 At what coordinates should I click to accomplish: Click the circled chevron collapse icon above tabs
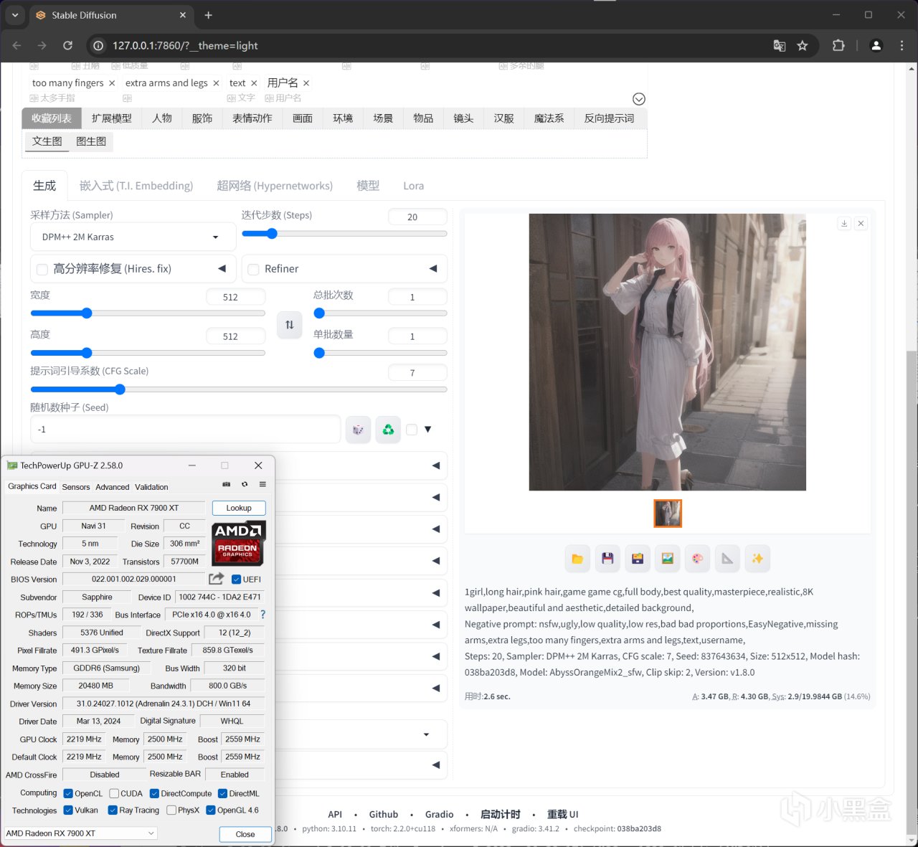coord(639,99)
